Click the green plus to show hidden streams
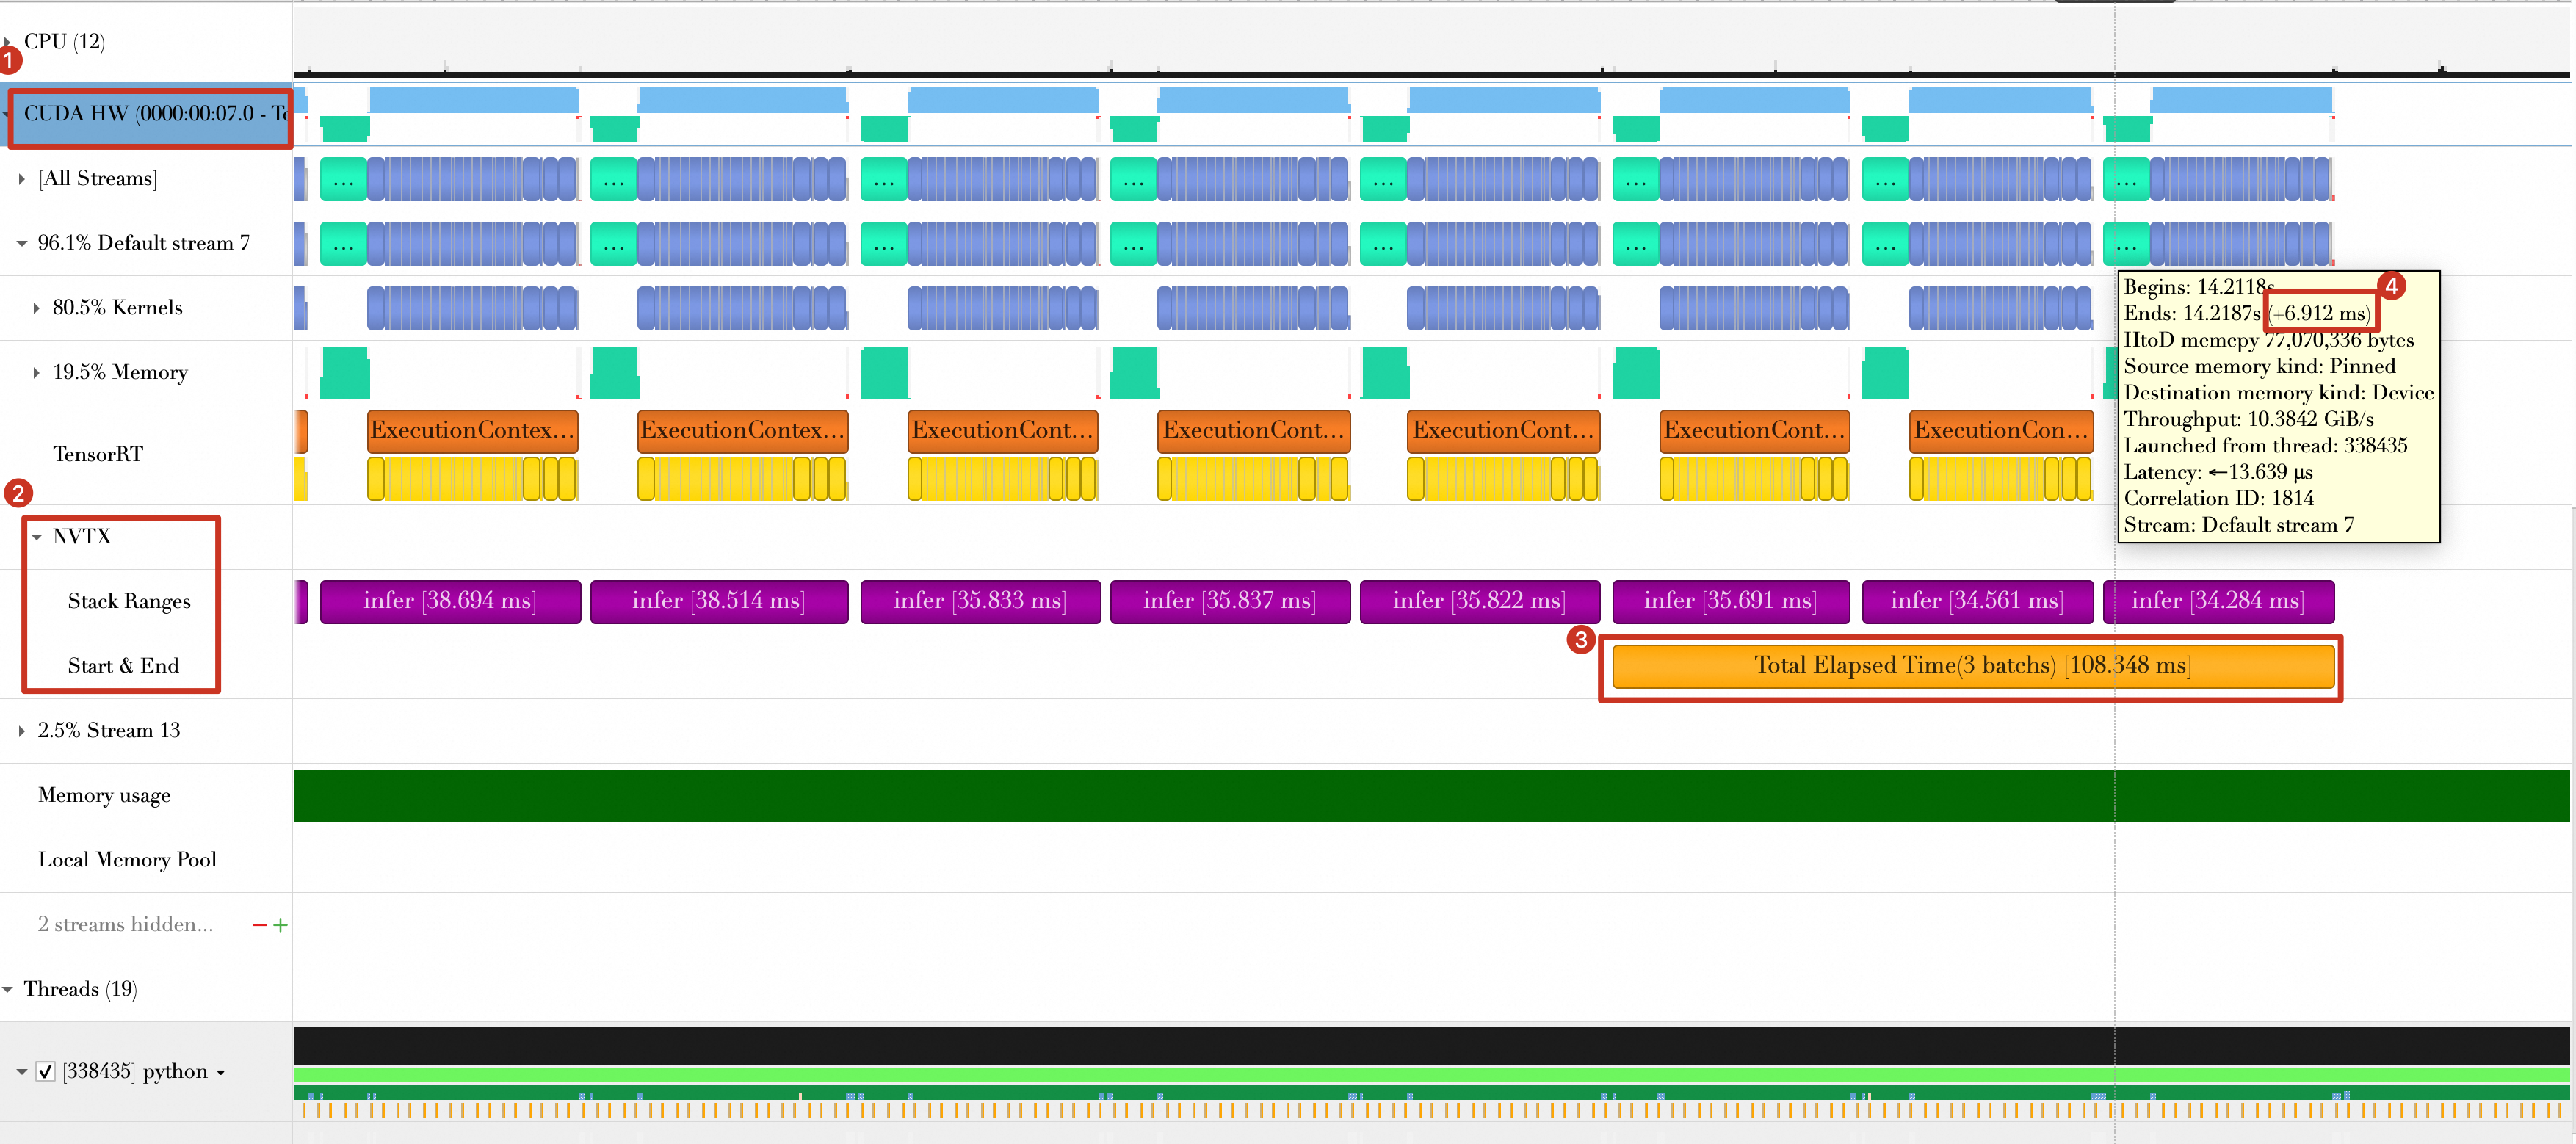Screen dimensions: 2576x1144 click(281, 925)
